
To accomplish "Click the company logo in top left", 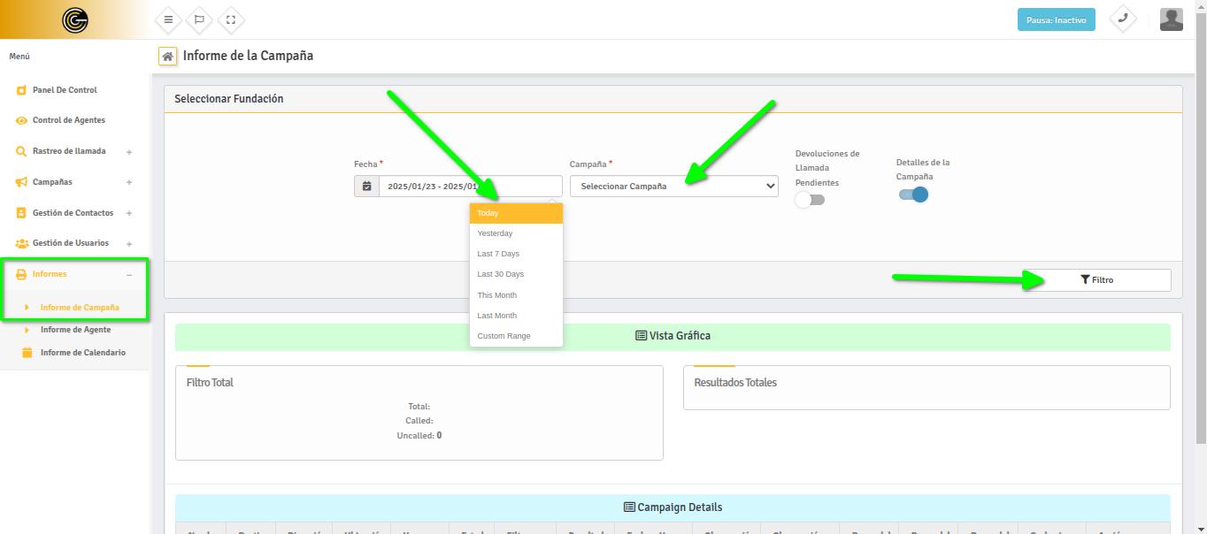I will [75, 19].
